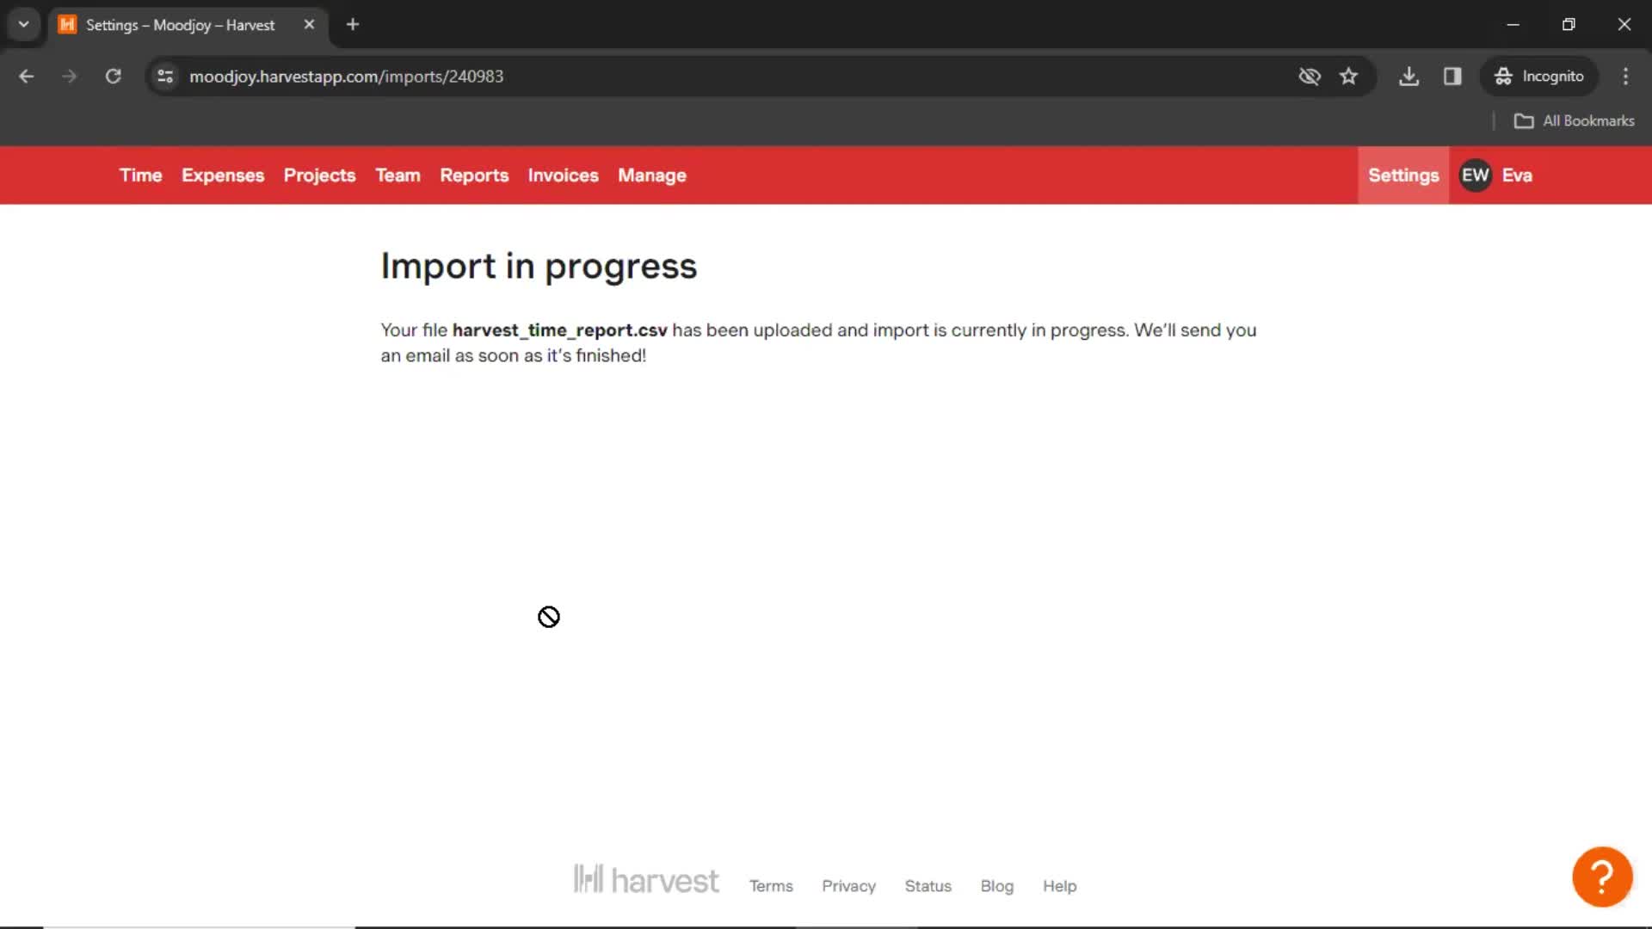
Task: Go to the Time menu
Action: (x=141, y=175)
